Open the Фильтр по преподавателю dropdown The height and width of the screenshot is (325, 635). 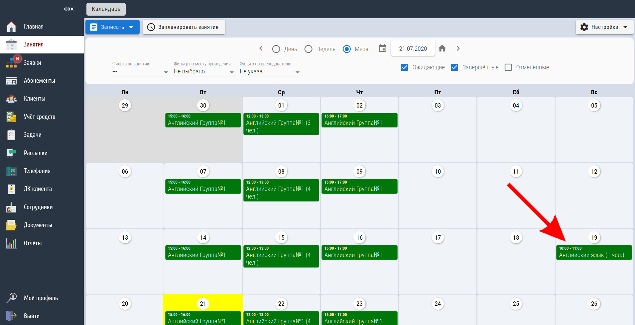[x=271, y=72]
